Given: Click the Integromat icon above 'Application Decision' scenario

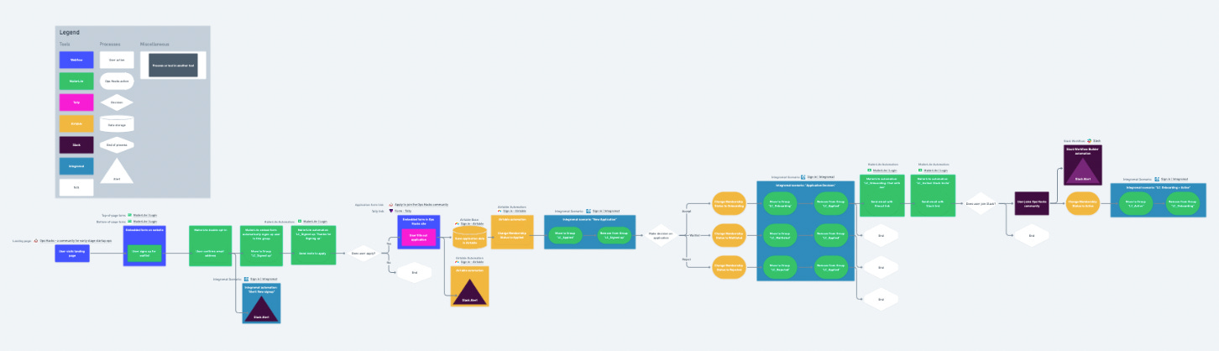Looking at the screenshot, I should pyautogui.click(x=803, y=177).
